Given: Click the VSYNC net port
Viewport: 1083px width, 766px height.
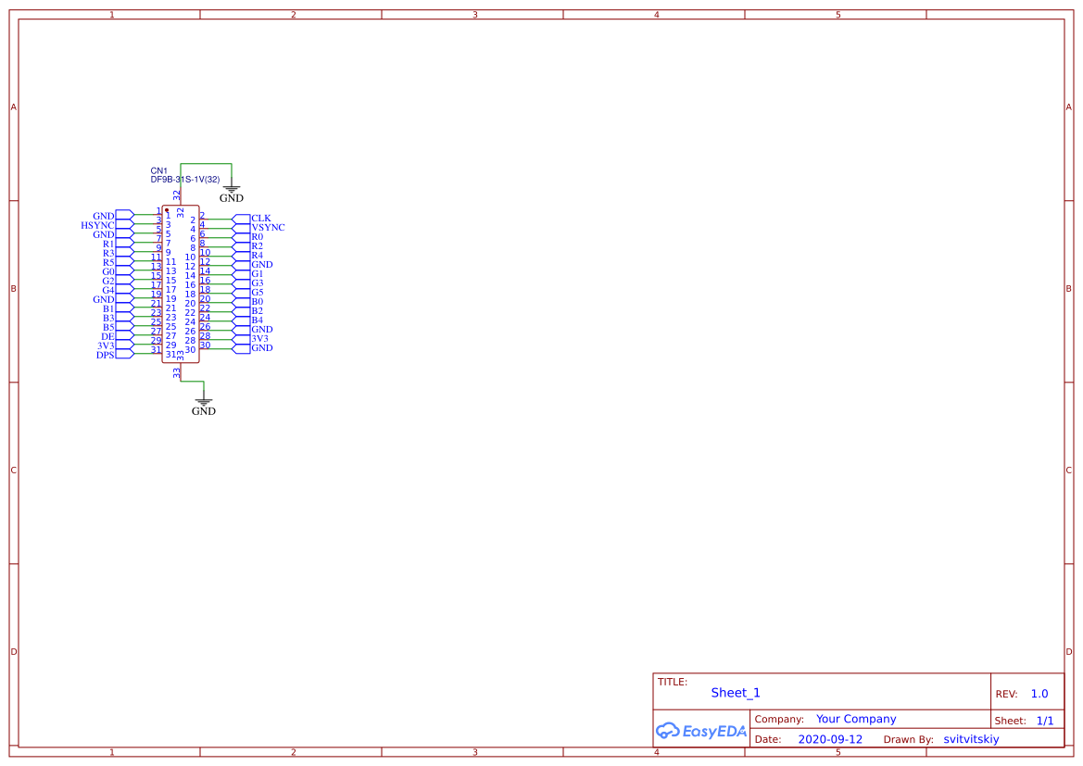Looking at the screenshot, I should click(x=258, y=227).
